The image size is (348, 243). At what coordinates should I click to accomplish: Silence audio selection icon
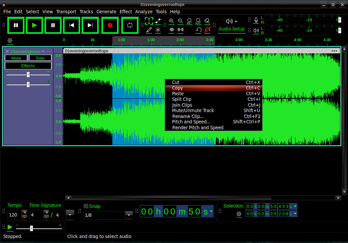180,30
